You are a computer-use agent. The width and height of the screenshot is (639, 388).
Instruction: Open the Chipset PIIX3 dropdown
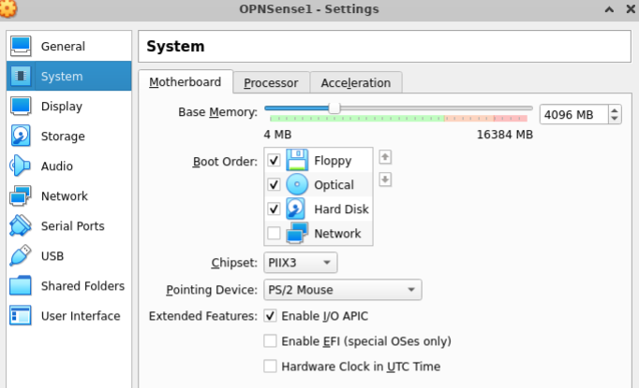click(x=300, y=264)
